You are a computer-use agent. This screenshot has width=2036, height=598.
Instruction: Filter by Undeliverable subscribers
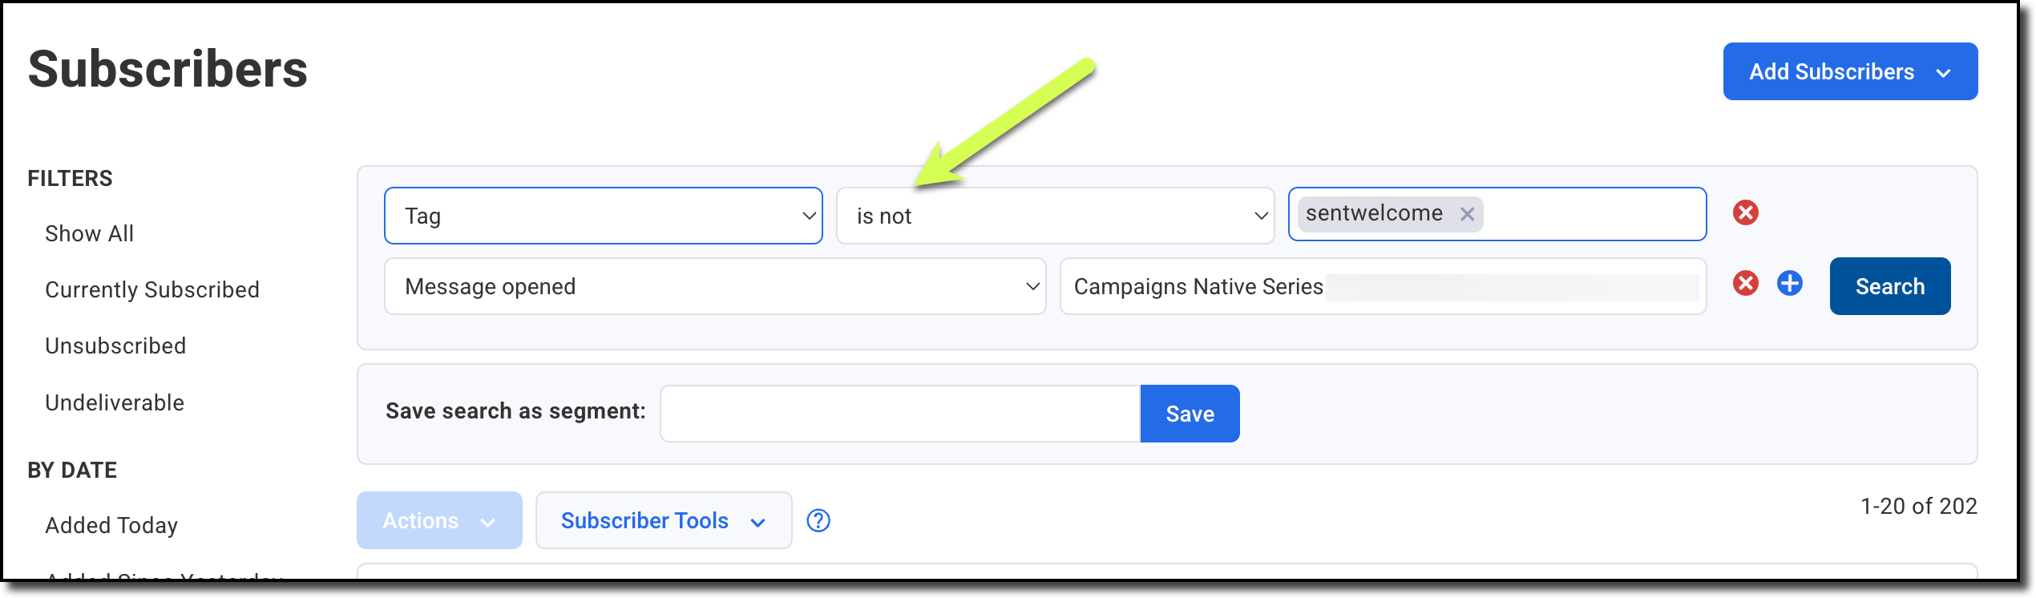coord(115,403)
